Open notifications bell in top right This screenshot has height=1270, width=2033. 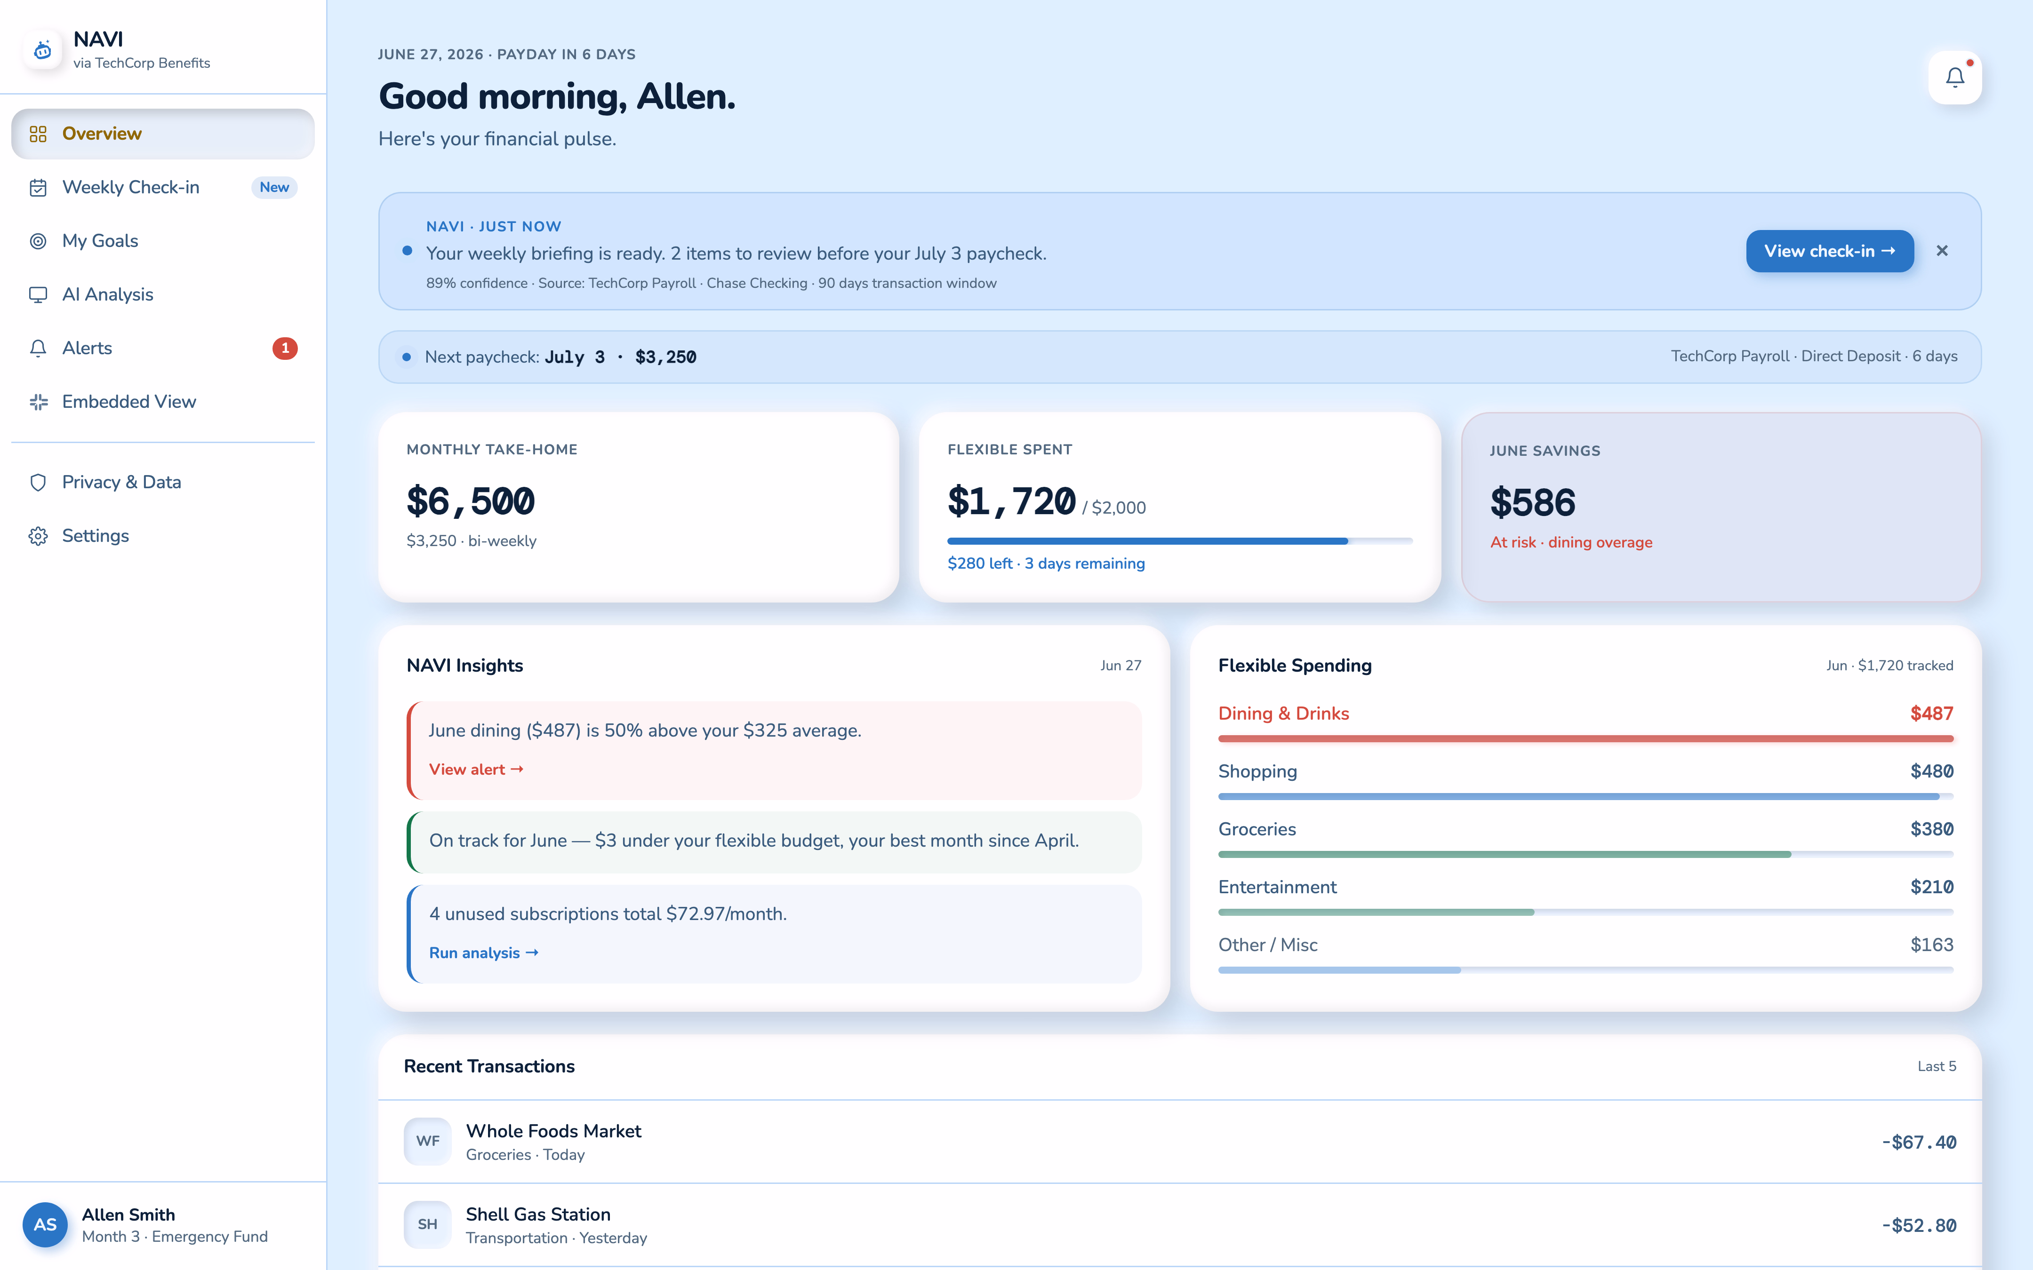pyautogui.click(x=1955, y=77)
